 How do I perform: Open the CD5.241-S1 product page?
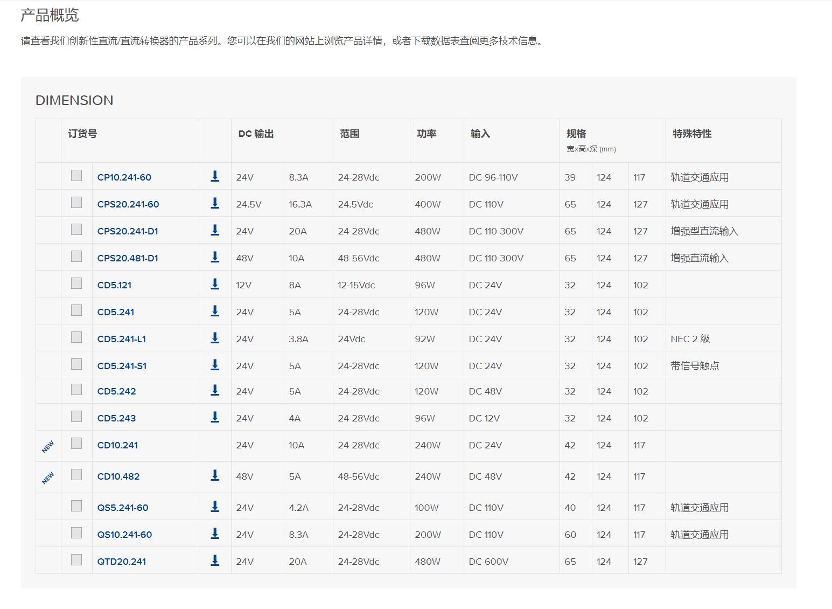click(122, 366)
